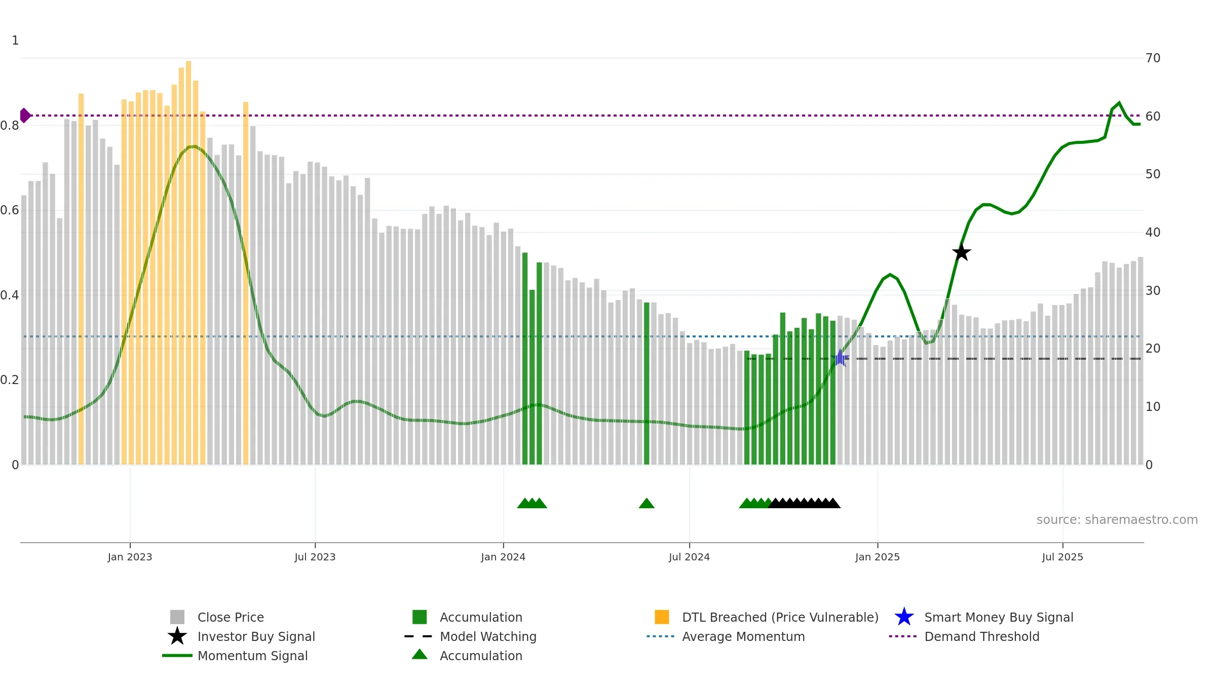
Task: Click the Jul 2025 axis label
Action: click(1062, 557)
